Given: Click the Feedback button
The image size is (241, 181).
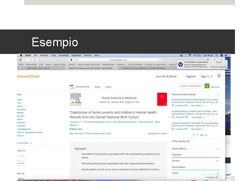Looking at the screenshot, I should (212, 177).
